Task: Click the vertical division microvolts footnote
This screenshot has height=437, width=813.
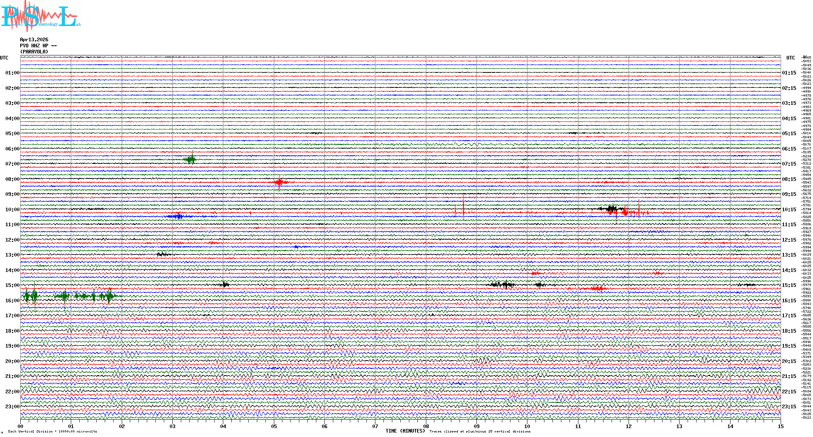Action: pyautogui.click(x=53, y=431)
